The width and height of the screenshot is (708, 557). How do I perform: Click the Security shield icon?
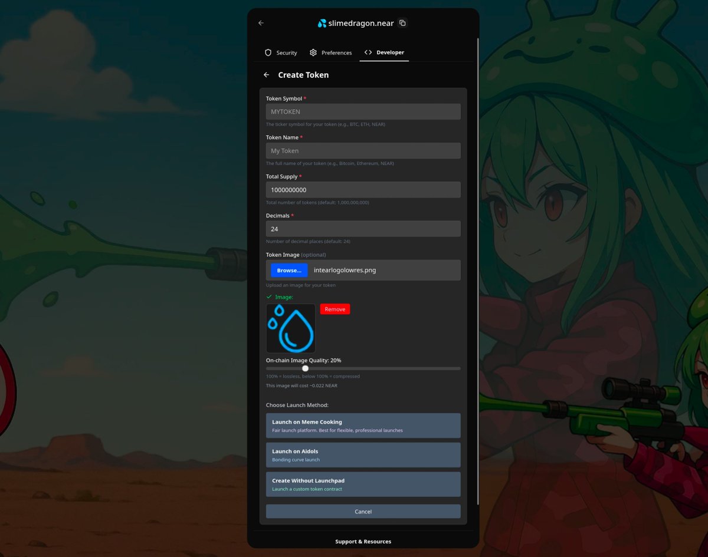268,52
